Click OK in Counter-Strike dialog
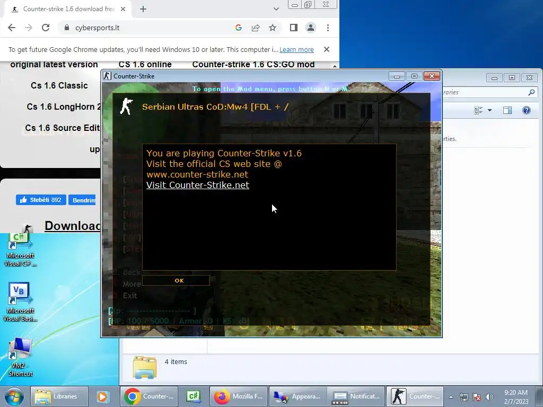 [176, 280]
